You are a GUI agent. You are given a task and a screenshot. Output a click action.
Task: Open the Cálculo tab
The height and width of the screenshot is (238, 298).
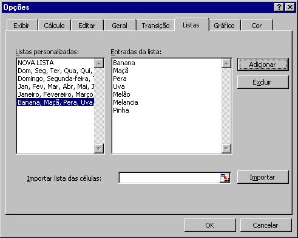[x=54, y=26]
